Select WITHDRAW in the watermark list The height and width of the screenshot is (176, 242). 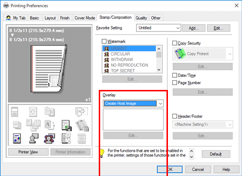129,59
